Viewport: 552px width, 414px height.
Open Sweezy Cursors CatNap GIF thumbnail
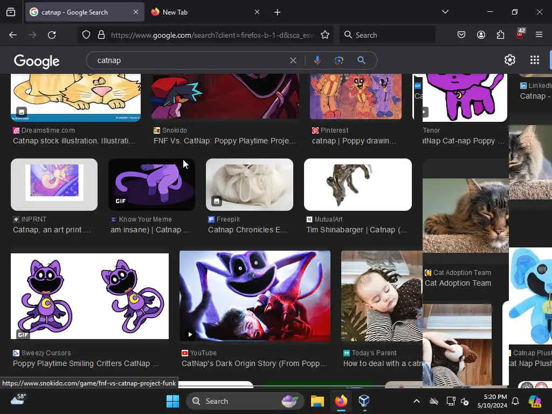coord(90,296)
